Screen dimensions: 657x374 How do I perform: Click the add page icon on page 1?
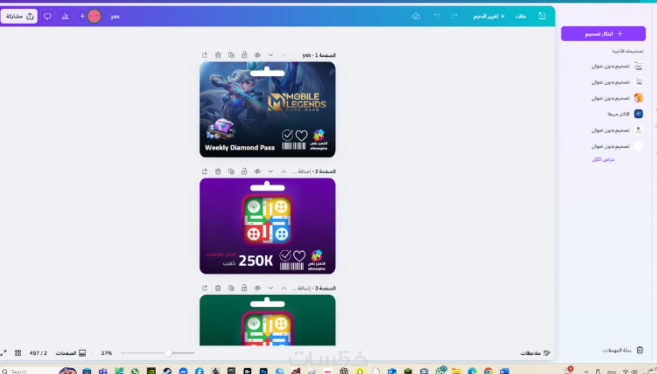(x=204, y=55)
